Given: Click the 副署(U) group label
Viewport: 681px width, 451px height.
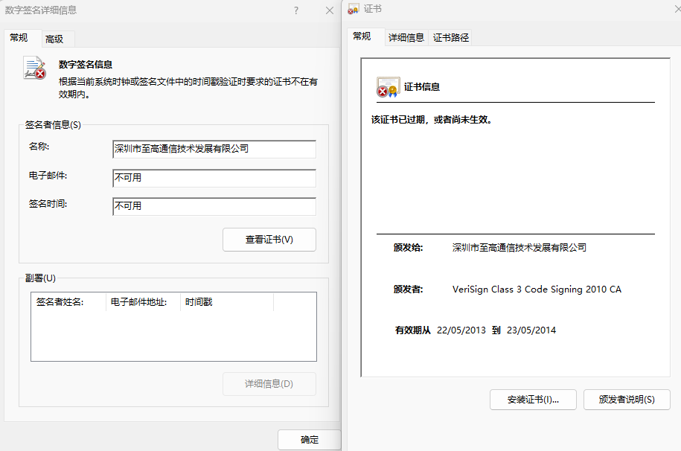Looking at the screenshot, I should [x=40, y=278].
